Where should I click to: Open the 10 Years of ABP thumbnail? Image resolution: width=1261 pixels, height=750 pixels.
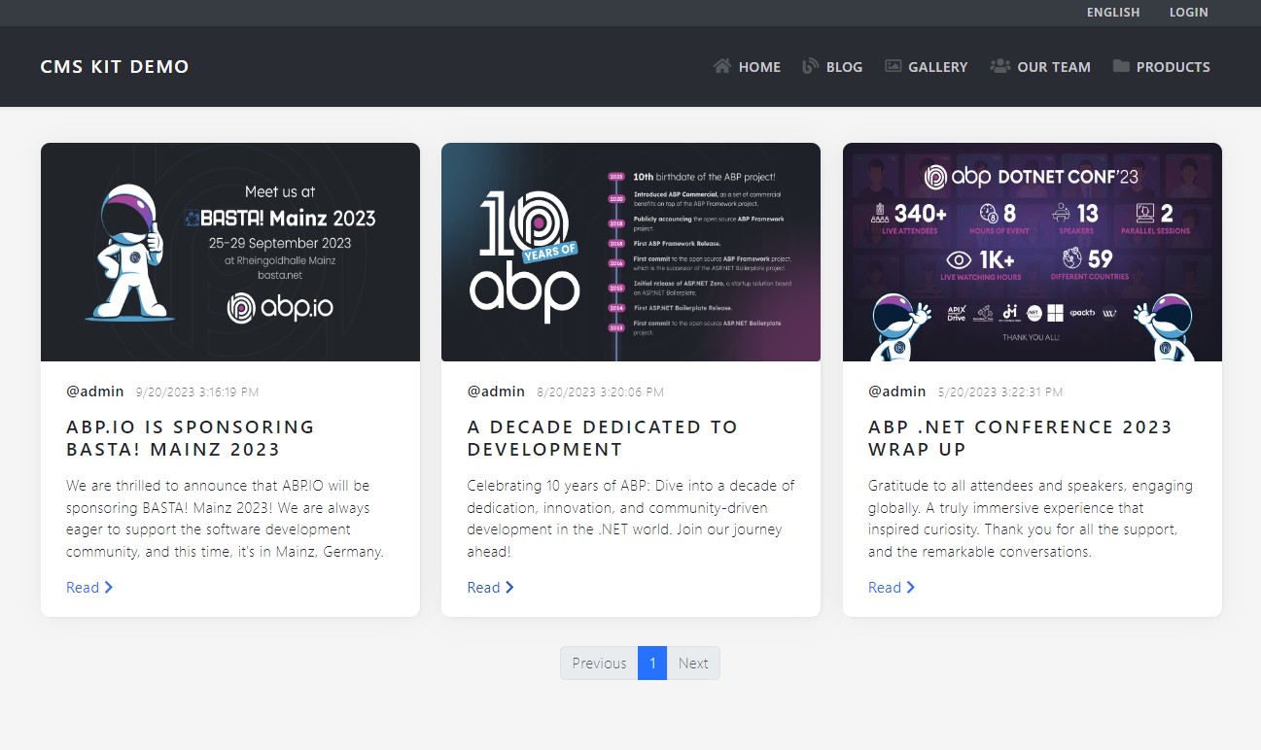click(630, 253)
